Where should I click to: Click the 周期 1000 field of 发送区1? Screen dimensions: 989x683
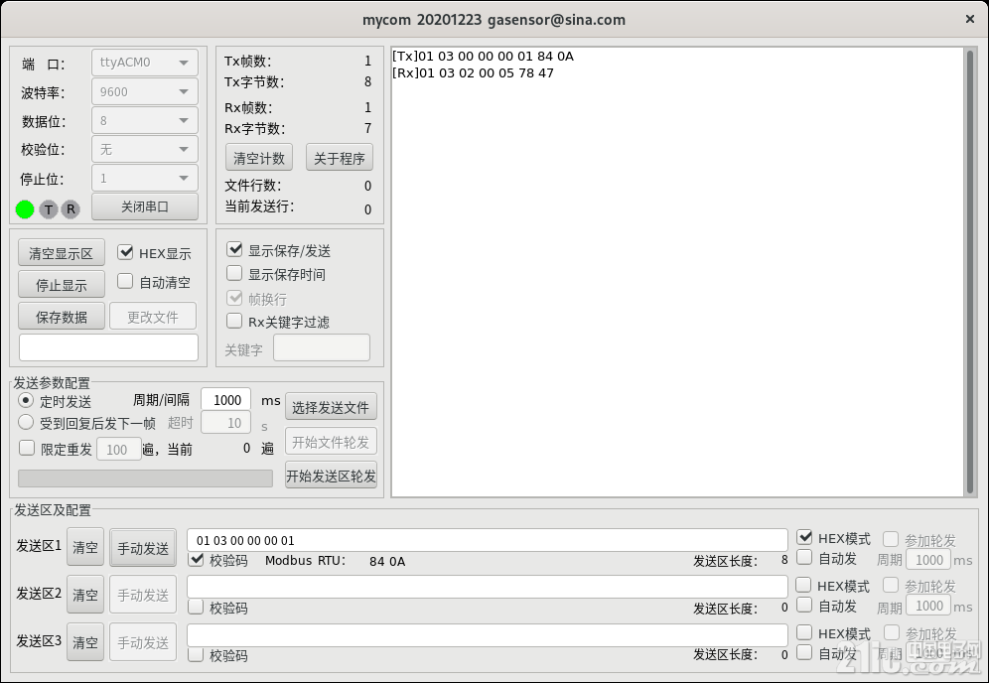(x=928, y=559)
